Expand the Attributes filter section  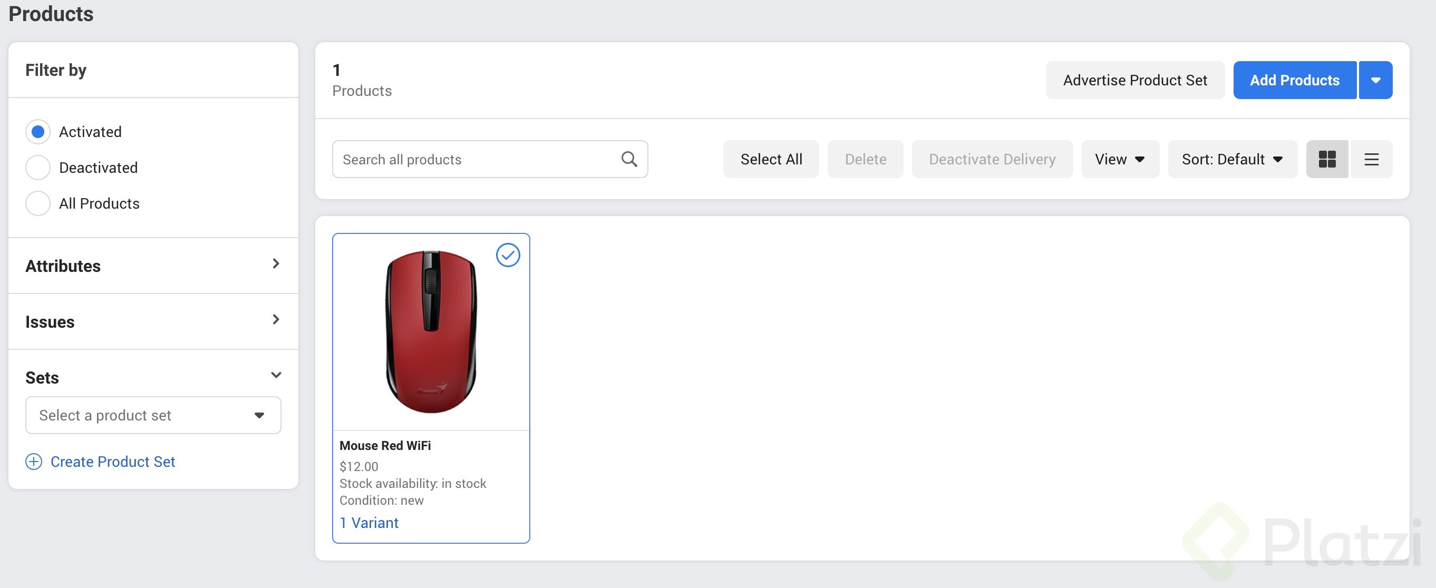point(153,266)
